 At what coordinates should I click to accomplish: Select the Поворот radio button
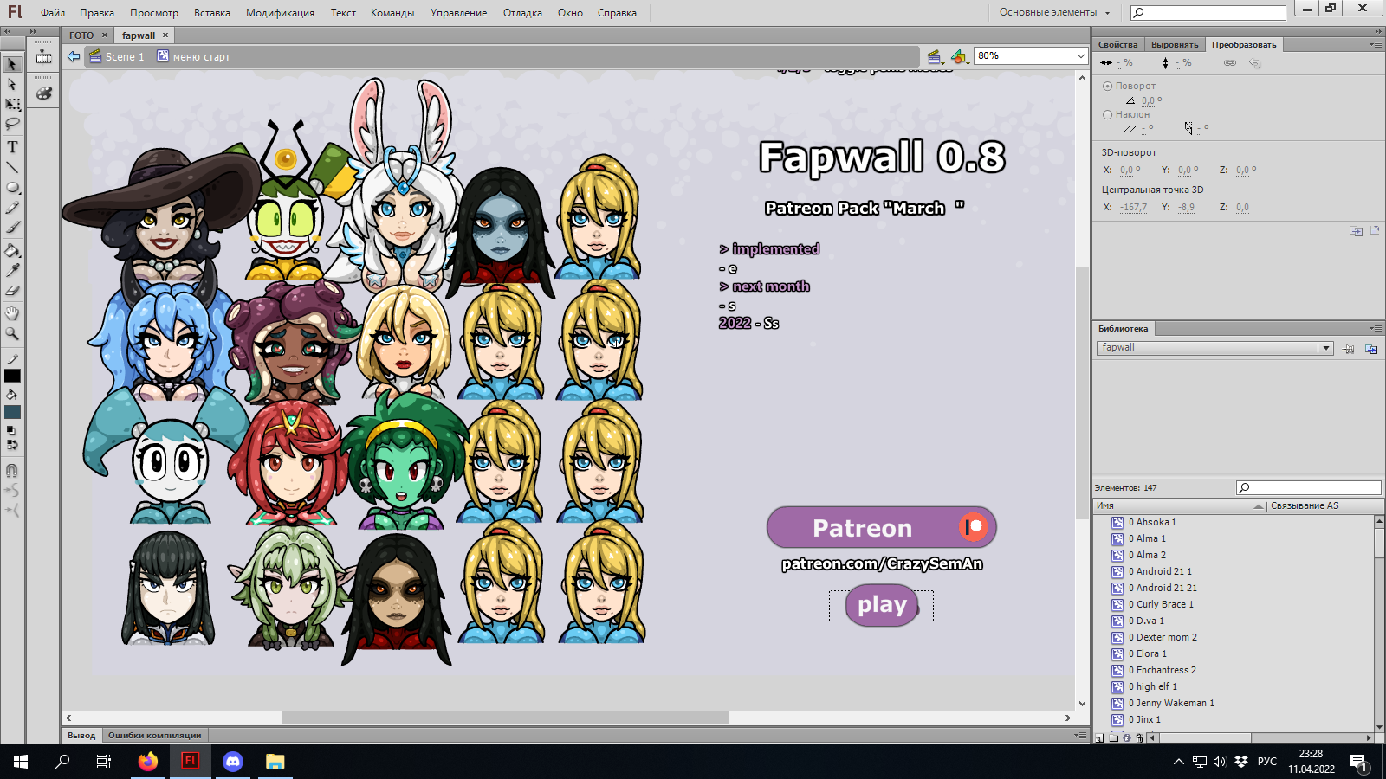1107,86
